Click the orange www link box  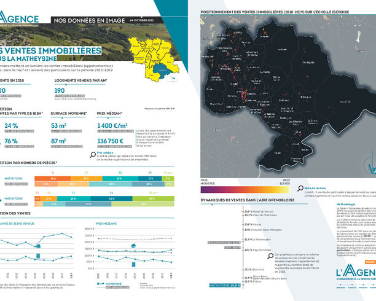[370, 262]
